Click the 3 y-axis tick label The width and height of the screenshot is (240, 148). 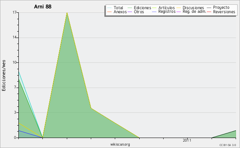15,112
